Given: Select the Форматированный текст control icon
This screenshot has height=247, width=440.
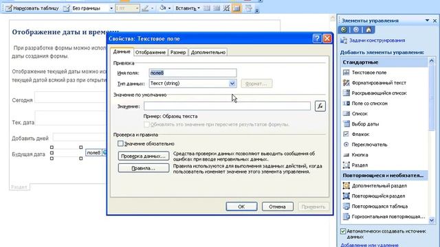Looking at the screenshot, I should coord(346,83).
